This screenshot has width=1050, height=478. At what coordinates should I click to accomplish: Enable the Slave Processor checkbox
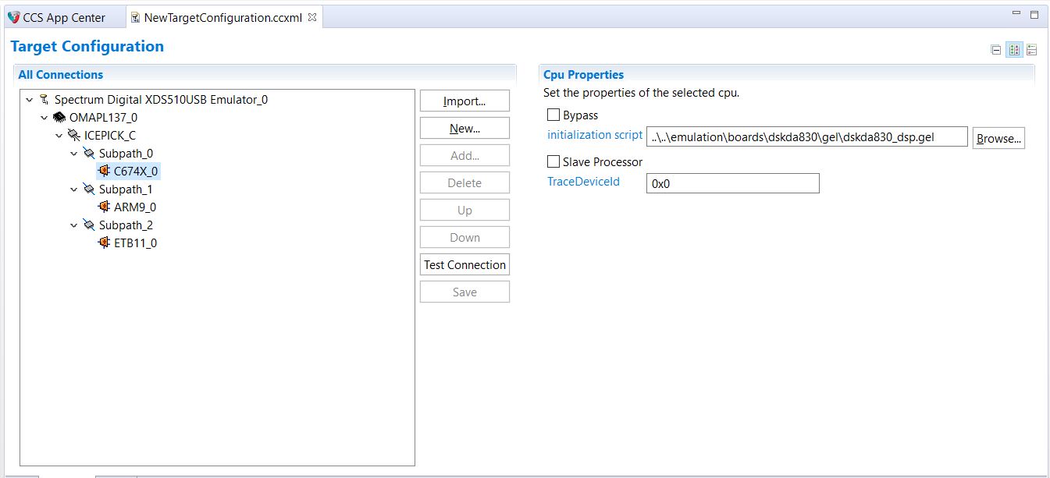pyautogui.click(x=553, y=162)
